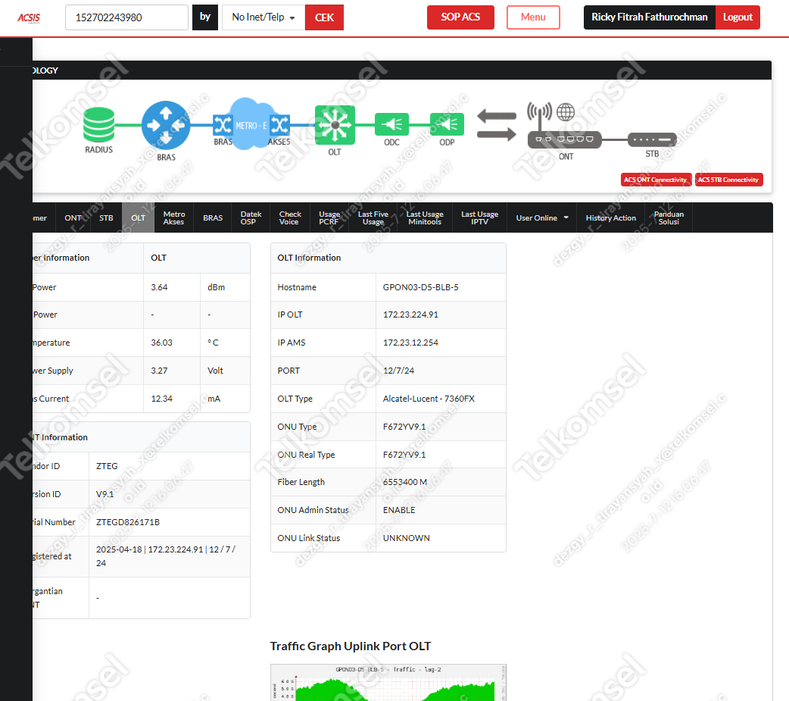The image size is (789, 701).
Task: Click the Logout button
Action: click(738, 17)
